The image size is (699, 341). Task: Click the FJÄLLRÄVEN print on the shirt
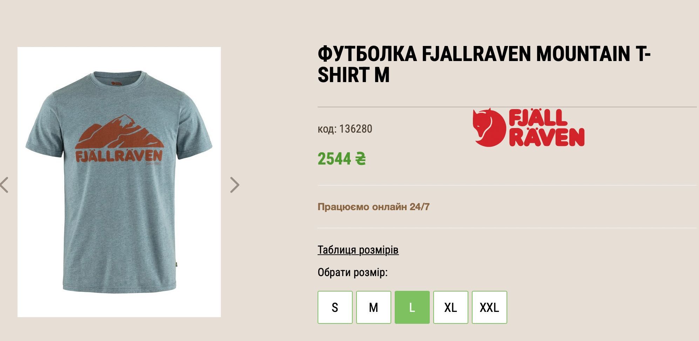[119, 156]
